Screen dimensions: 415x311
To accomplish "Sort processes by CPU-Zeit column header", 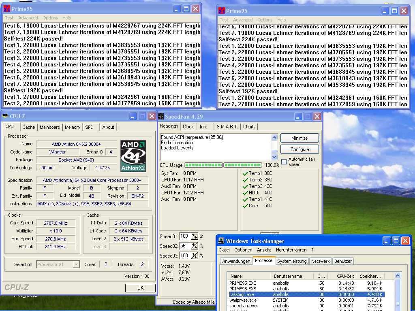I will [x=343, y=276].
